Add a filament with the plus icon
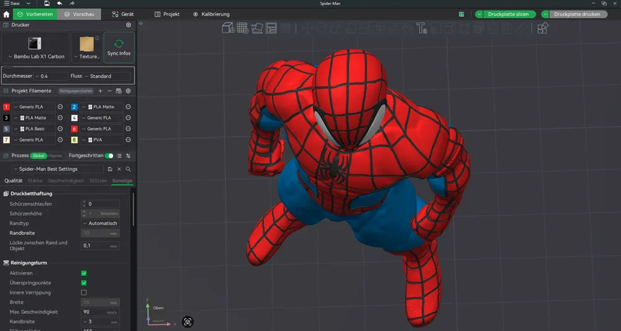Screen dimensions: 621x331 point(100,91)
